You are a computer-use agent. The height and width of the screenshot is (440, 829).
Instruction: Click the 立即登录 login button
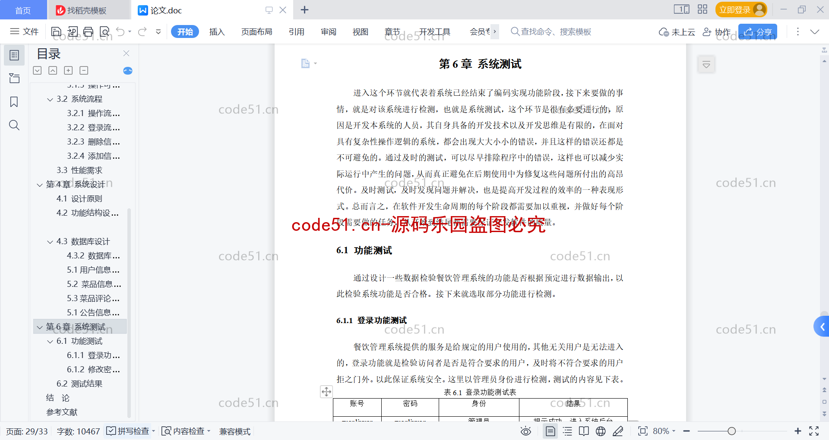[x=741, y=9]
